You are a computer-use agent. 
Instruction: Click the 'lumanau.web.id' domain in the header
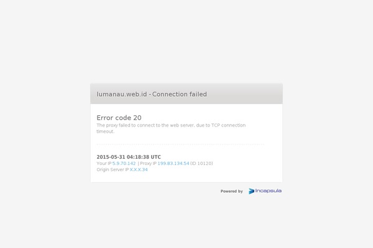click(122, 94)
